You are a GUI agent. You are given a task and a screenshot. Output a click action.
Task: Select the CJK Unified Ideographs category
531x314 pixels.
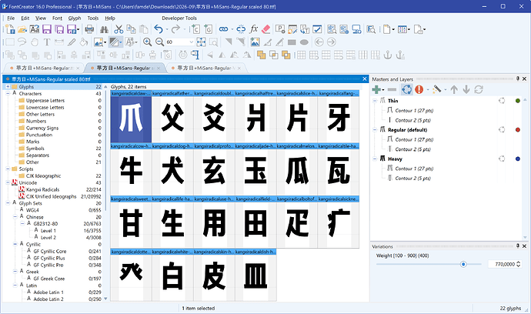51,196
